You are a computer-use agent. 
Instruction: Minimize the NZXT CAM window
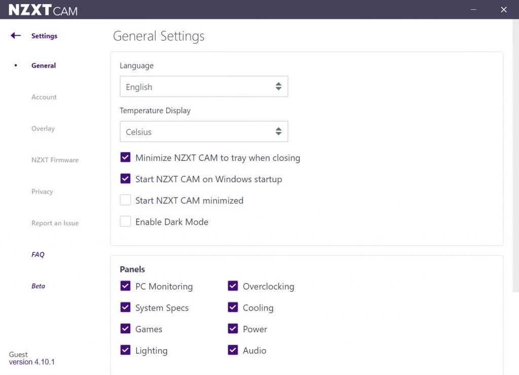pos(473,10)
